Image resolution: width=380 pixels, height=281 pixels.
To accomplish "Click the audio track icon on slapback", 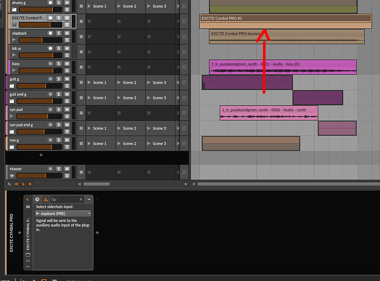I will pos(14,40).
